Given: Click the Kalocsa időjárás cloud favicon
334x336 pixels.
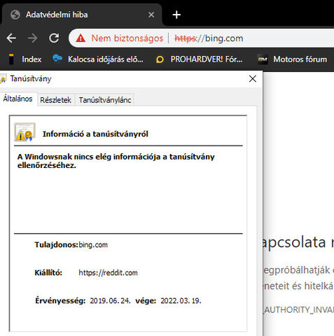Looking at the screenshot, I should [x=57, y=58].
